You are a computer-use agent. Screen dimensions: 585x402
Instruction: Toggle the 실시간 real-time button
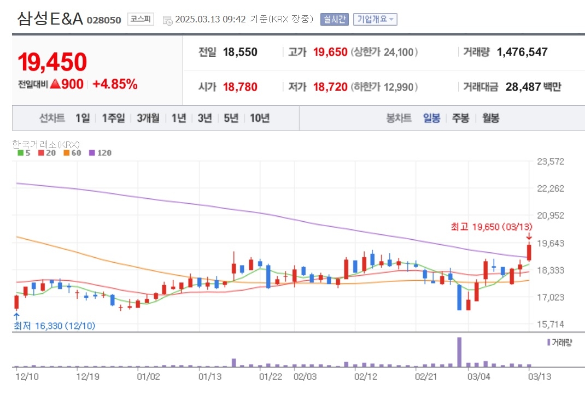[x=334, y=19]
